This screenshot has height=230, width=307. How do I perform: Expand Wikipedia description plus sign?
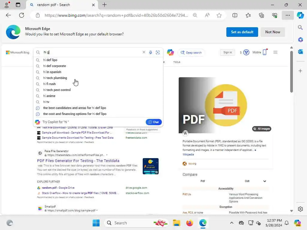[x=255, y=150]
